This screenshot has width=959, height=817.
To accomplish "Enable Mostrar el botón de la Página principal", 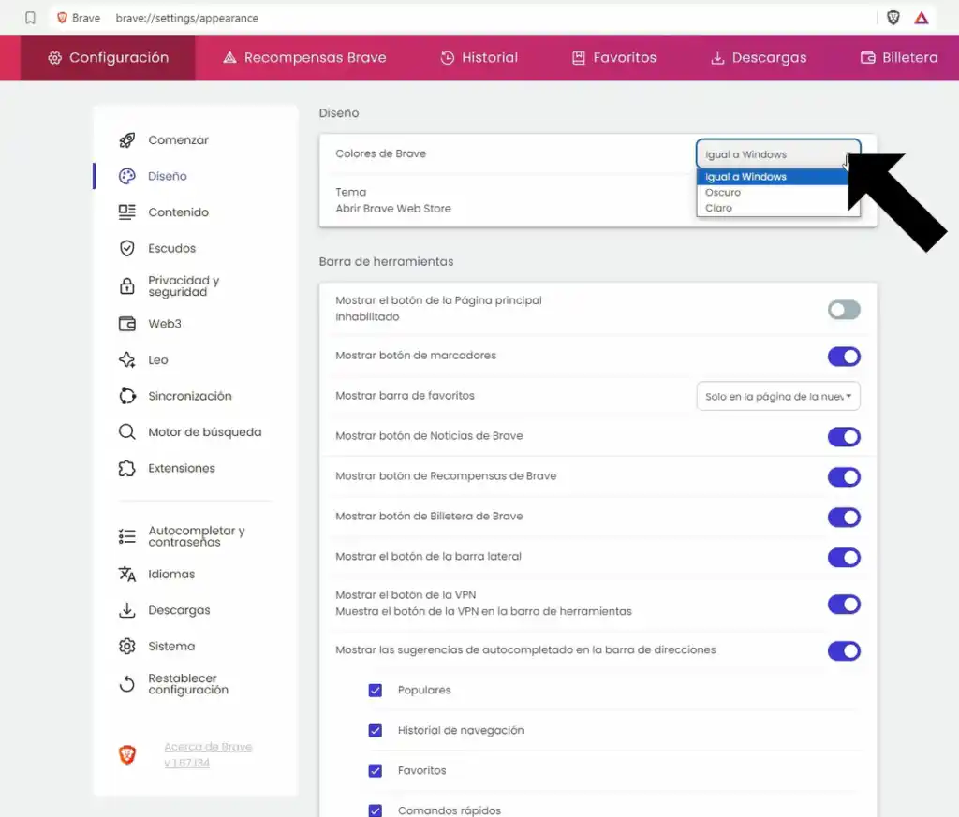I will click(844, 310).
